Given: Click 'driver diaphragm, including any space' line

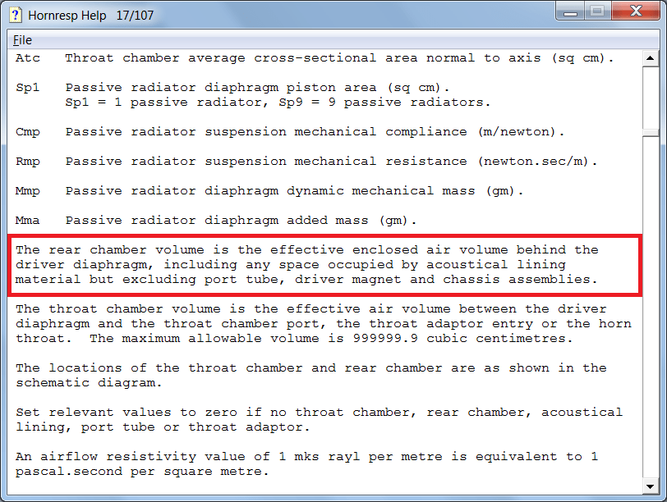Looking at the screenshot, I should (291, 265).
